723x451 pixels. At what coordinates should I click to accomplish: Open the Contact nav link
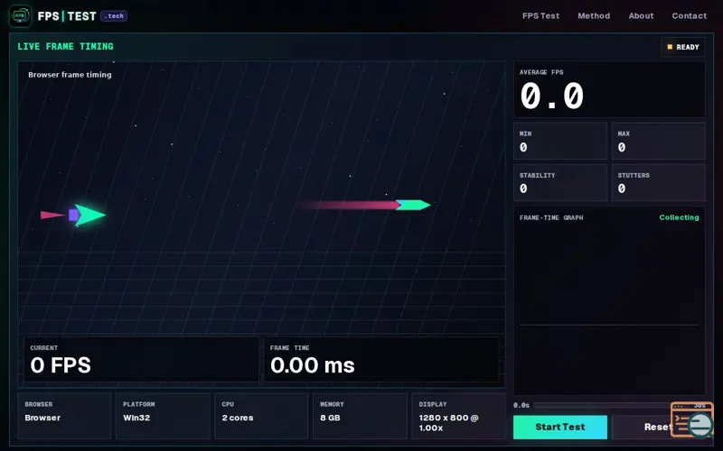[x=689, y=15]
